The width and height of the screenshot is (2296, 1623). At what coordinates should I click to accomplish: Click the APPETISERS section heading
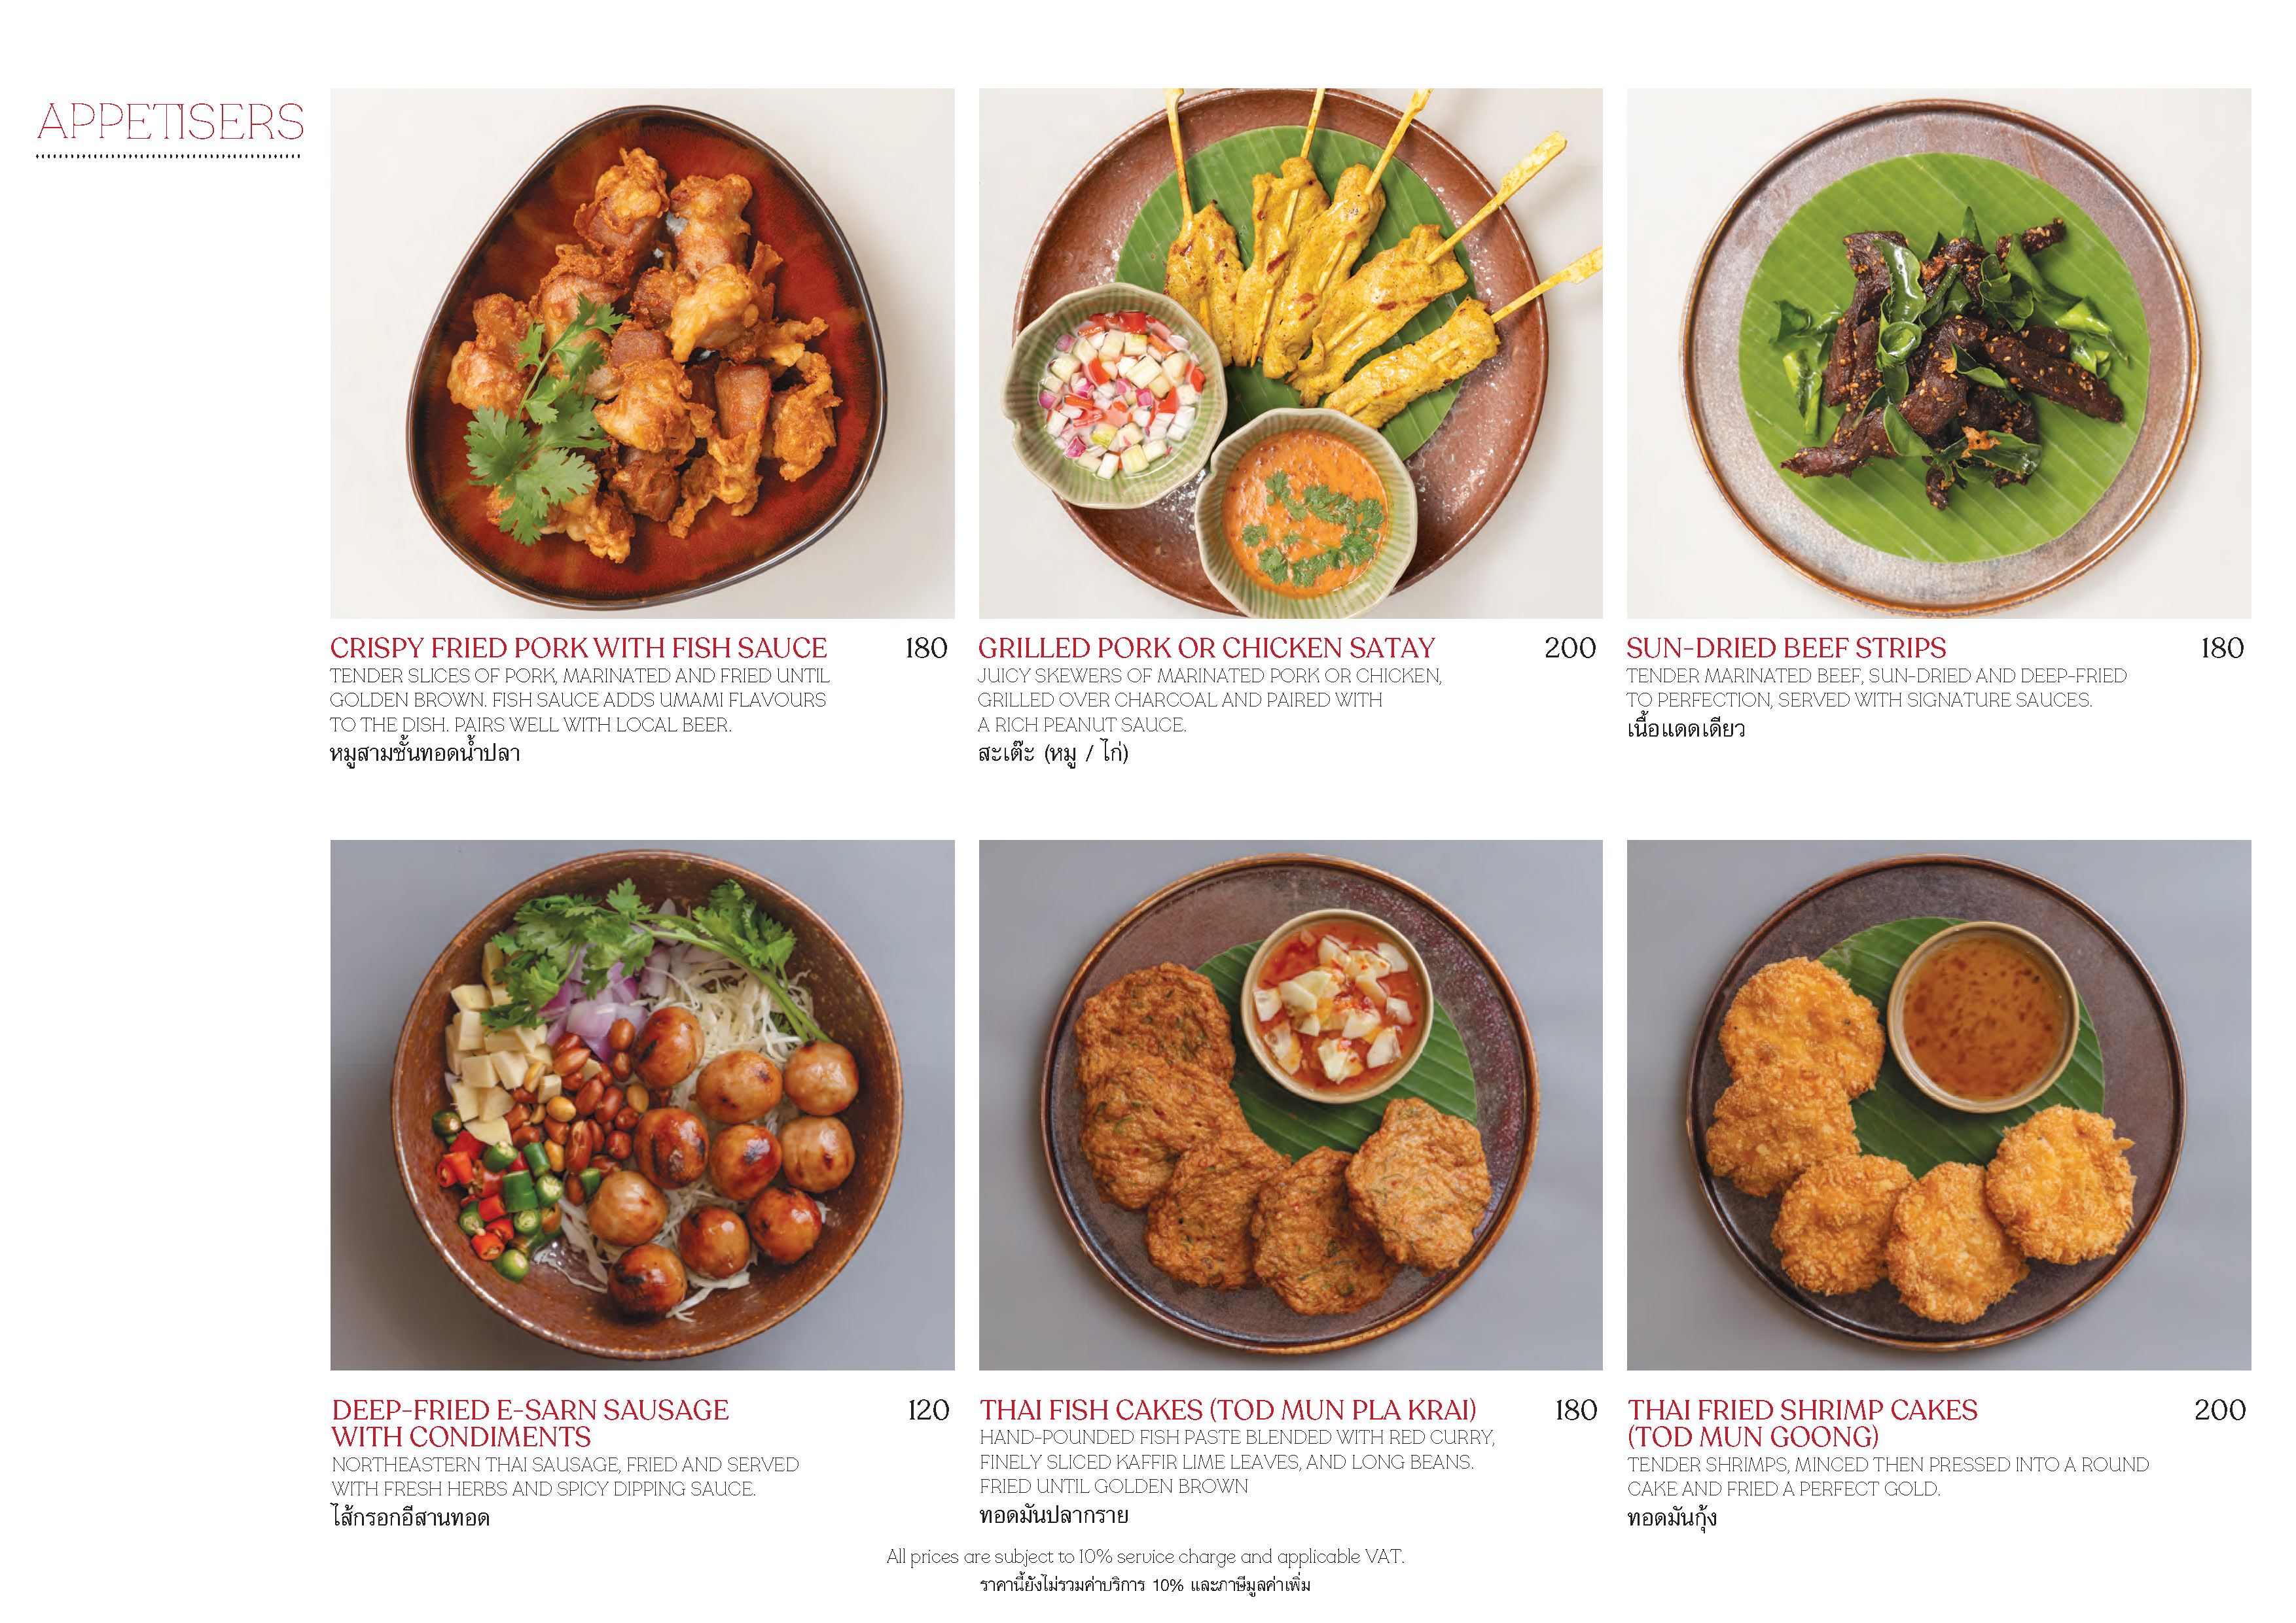click(170, 122)
